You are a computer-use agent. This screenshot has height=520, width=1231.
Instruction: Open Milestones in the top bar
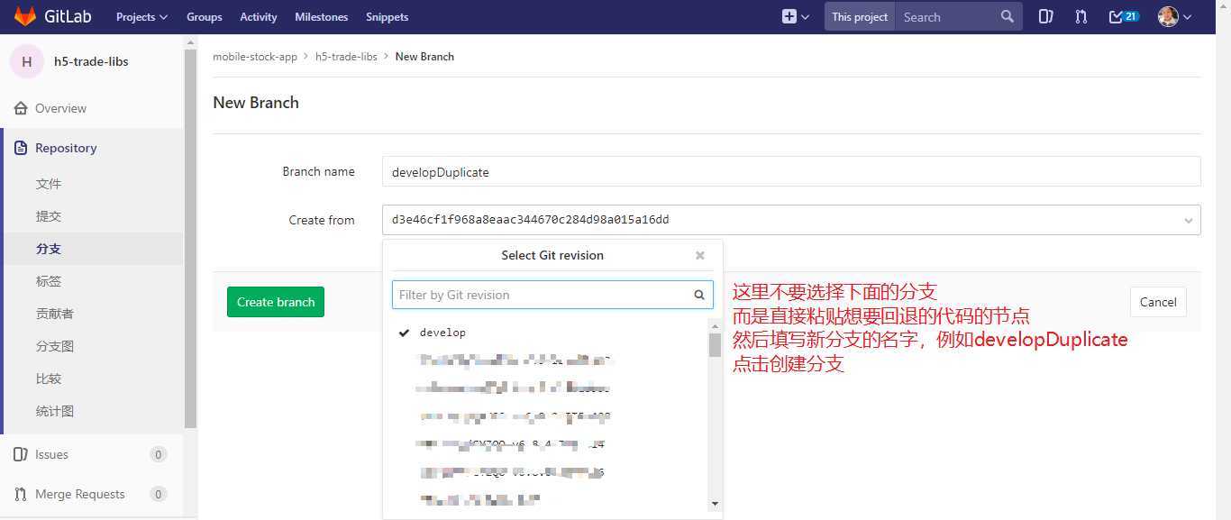point(322,17)
